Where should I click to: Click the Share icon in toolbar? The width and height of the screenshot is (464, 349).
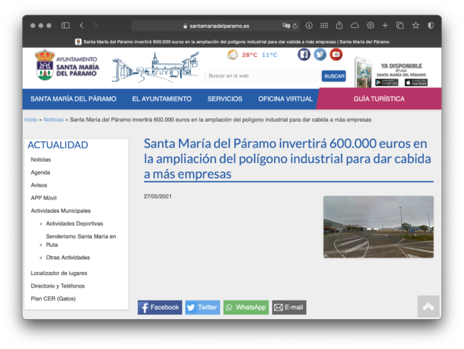pyautogui.click(x=339, y=25)
